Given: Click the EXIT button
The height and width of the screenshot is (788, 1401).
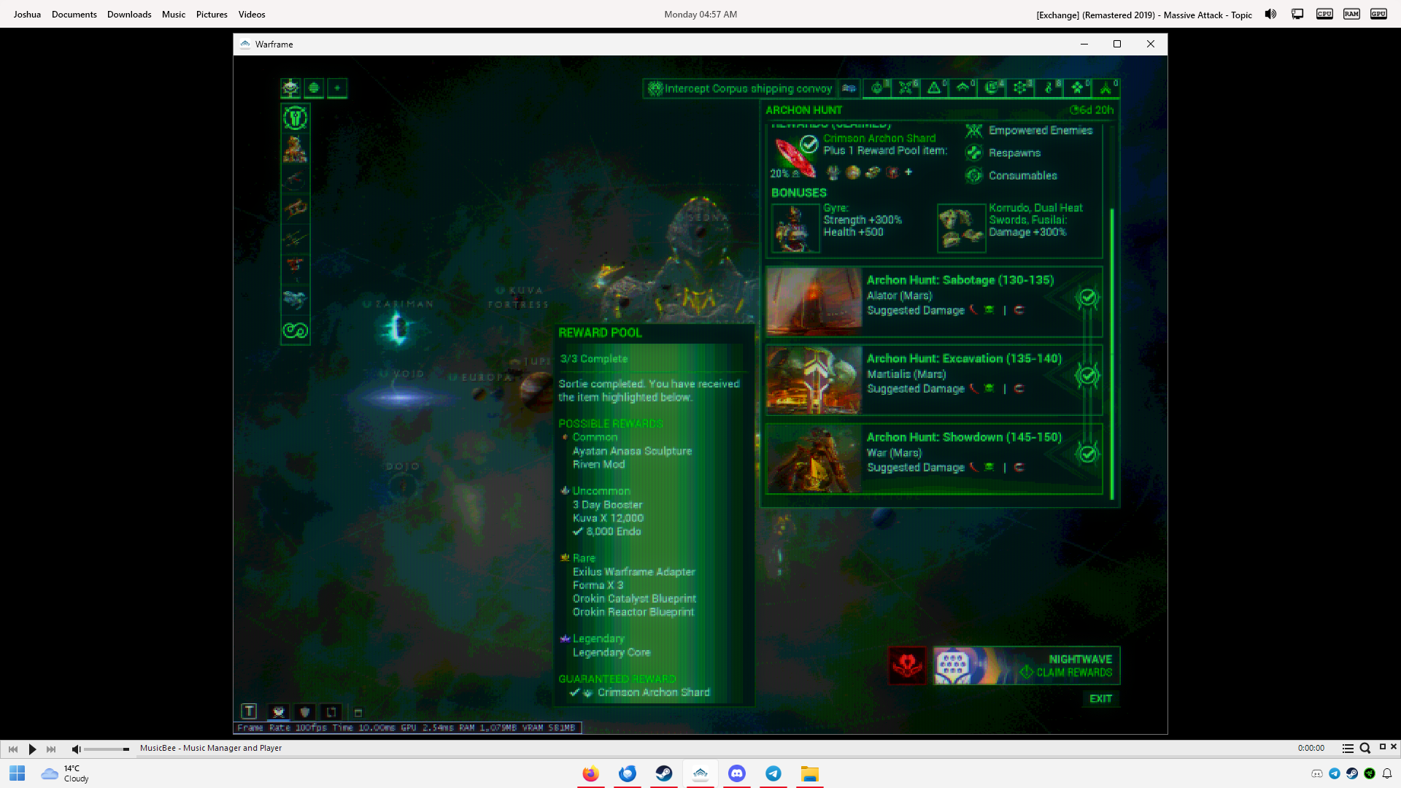Looking at the screenshot, I should [x=1100, y=699].
